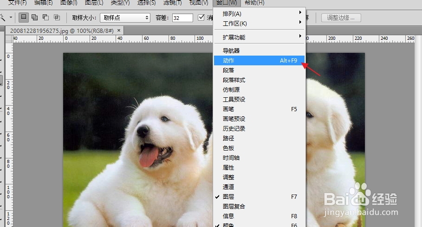Select the New selection mode icon
This screenshot has width=422, height=227.
coord(24,18)
